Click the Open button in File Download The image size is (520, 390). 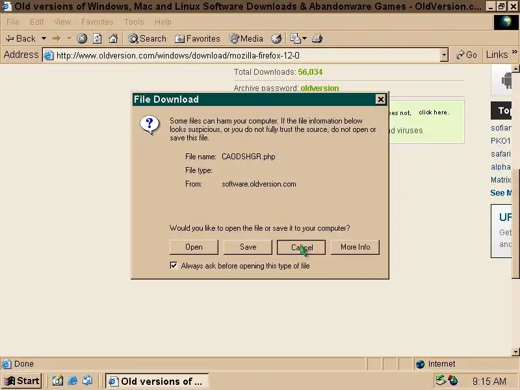(194, 247)
